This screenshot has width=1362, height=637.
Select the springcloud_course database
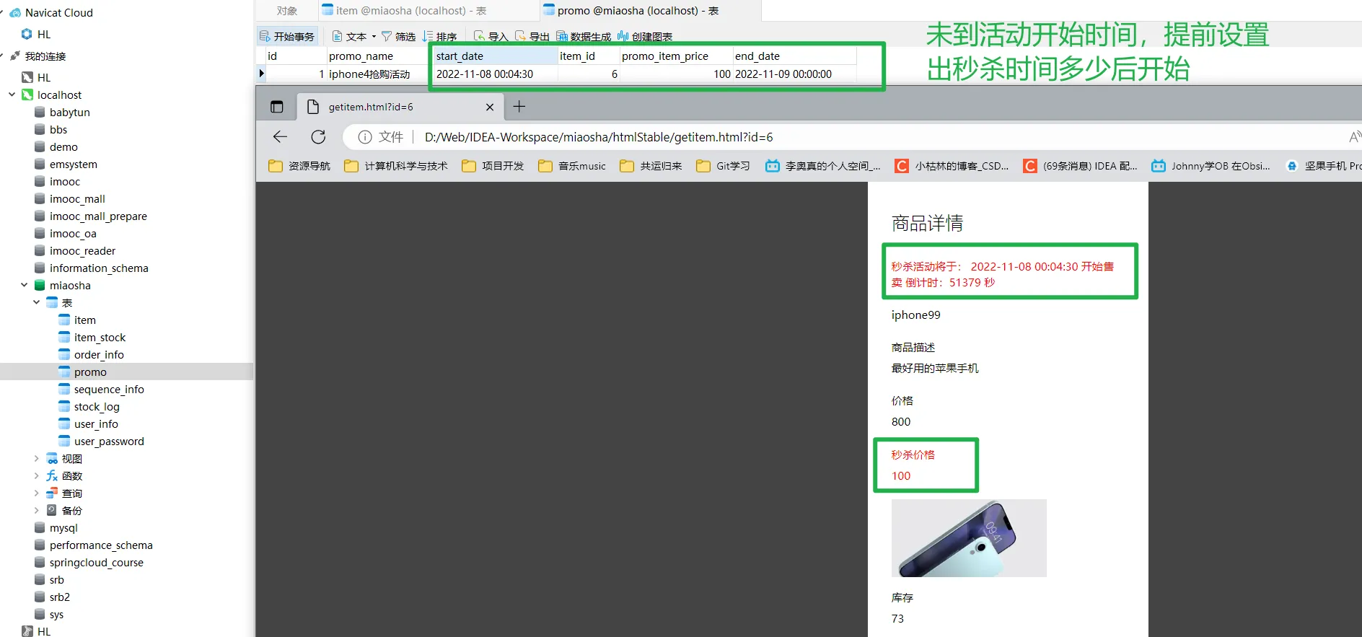coord(97,563)
